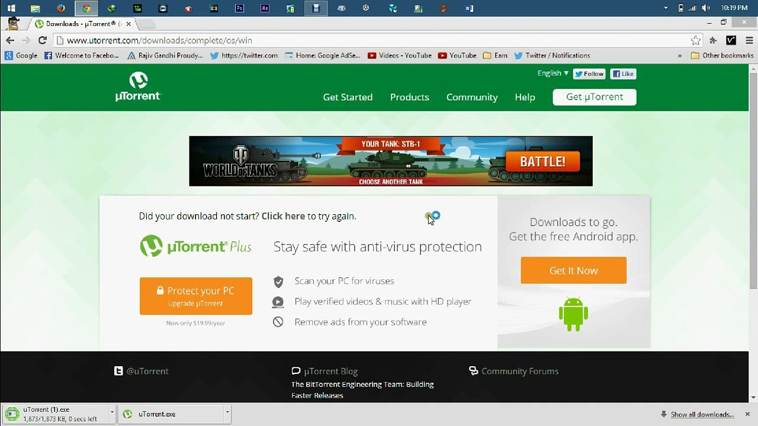Image resolution: width=758 pixels, height=426 pixels.
Task: Open Word from the taskbar
Action: tap(469, 8)
